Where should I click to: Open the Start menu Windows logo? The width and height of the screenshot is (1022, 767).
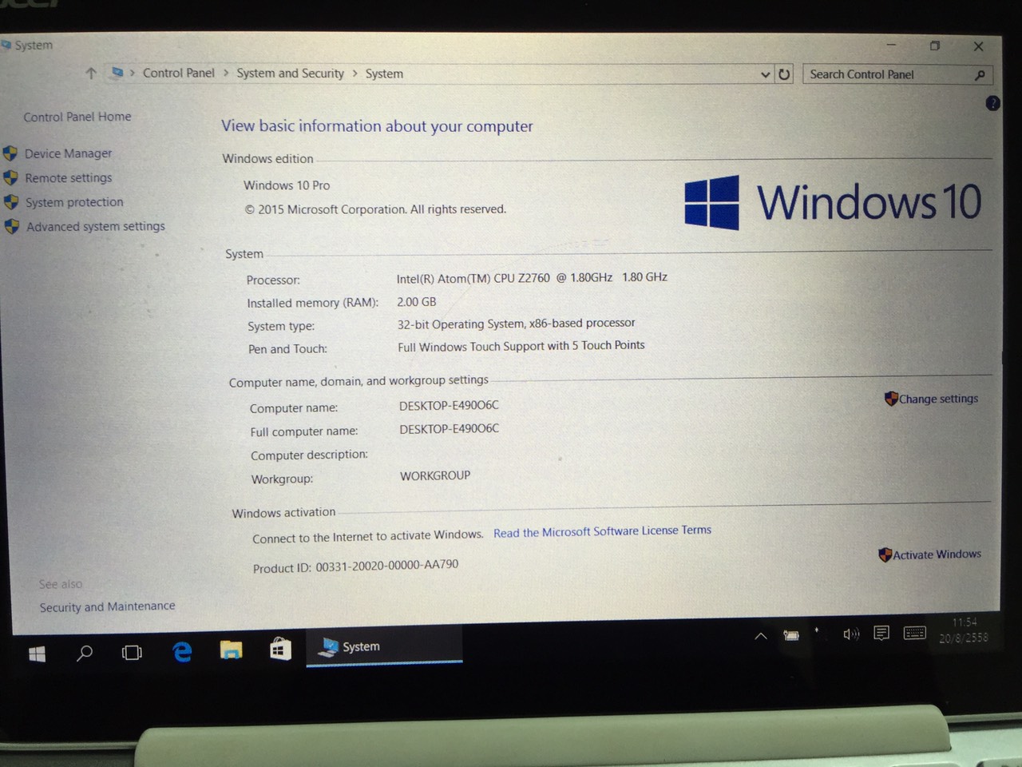point(37,654)
